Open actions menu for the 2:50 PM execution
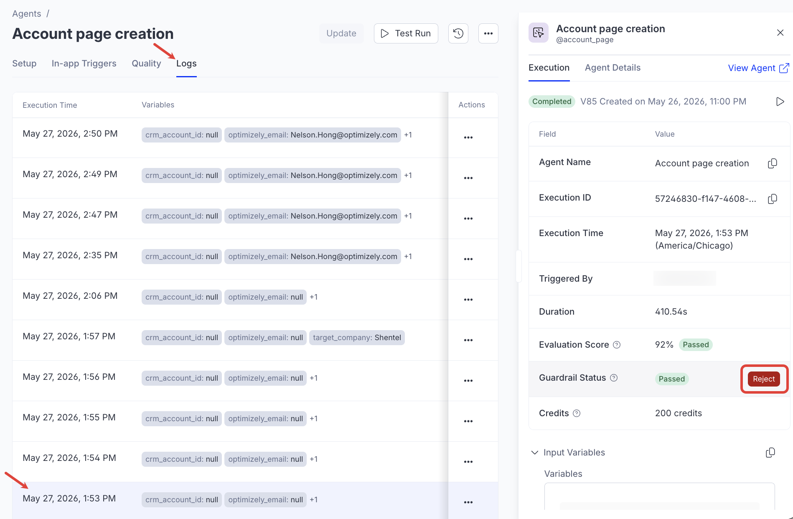 point(468,137)
